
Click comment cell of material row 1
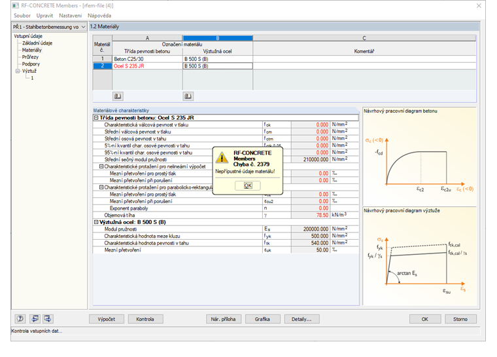tap(364, 59)
